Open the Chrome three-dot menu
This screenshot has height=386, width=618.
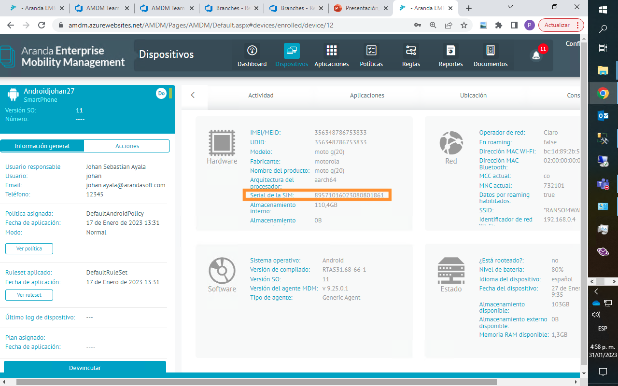coord(579,25)
